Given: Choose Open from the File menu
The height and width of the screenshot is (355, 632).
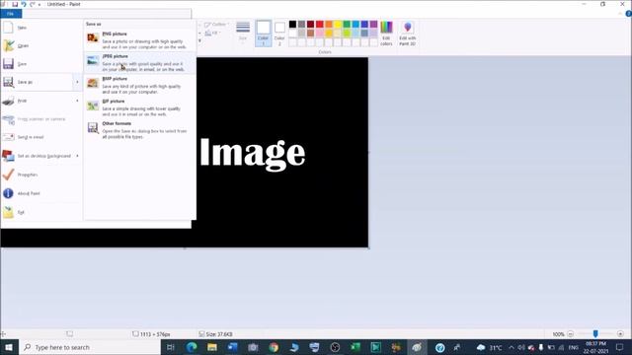Looking at the screenshot, I should [41, 46].
